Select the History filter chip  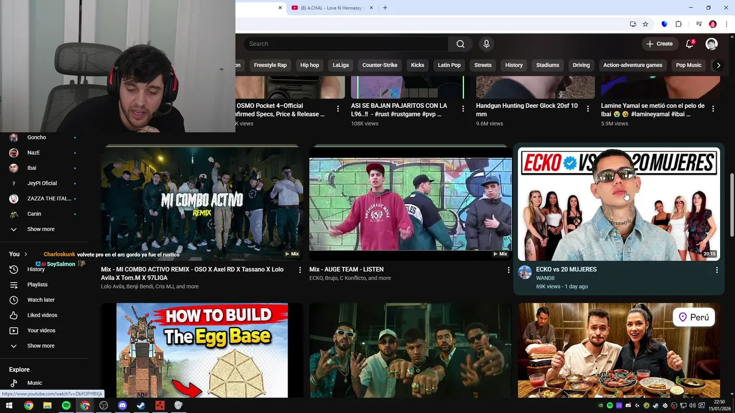514,65
